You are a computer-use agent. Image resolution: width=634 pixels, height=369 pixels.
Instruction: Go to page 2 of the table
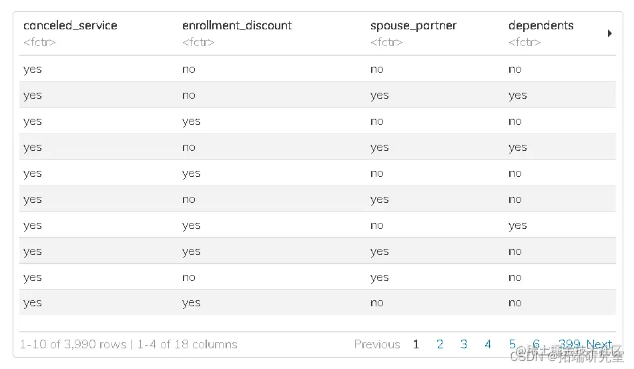(x=440, y=344)
